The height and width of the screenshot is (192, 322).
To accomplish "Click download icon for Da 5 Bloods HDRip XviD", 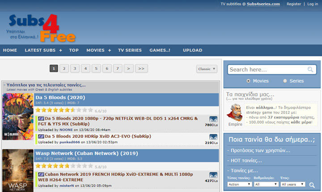I will pyautogui.click(x=213, y=137).
